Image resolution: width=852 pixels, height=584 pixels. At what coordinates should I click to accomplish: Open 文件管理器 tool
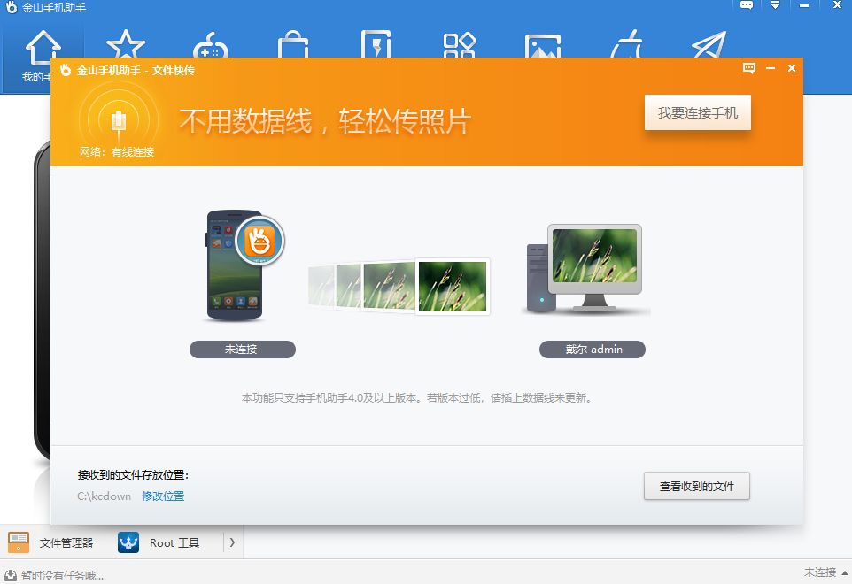tap(51, 542)
